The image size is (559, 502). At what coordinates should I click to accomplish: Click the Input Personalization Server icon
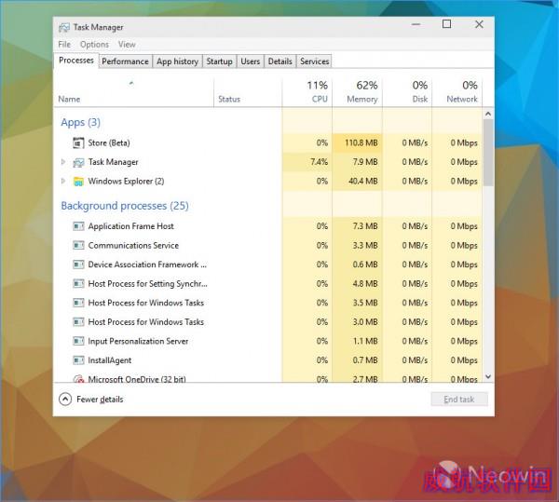[78, 341]
